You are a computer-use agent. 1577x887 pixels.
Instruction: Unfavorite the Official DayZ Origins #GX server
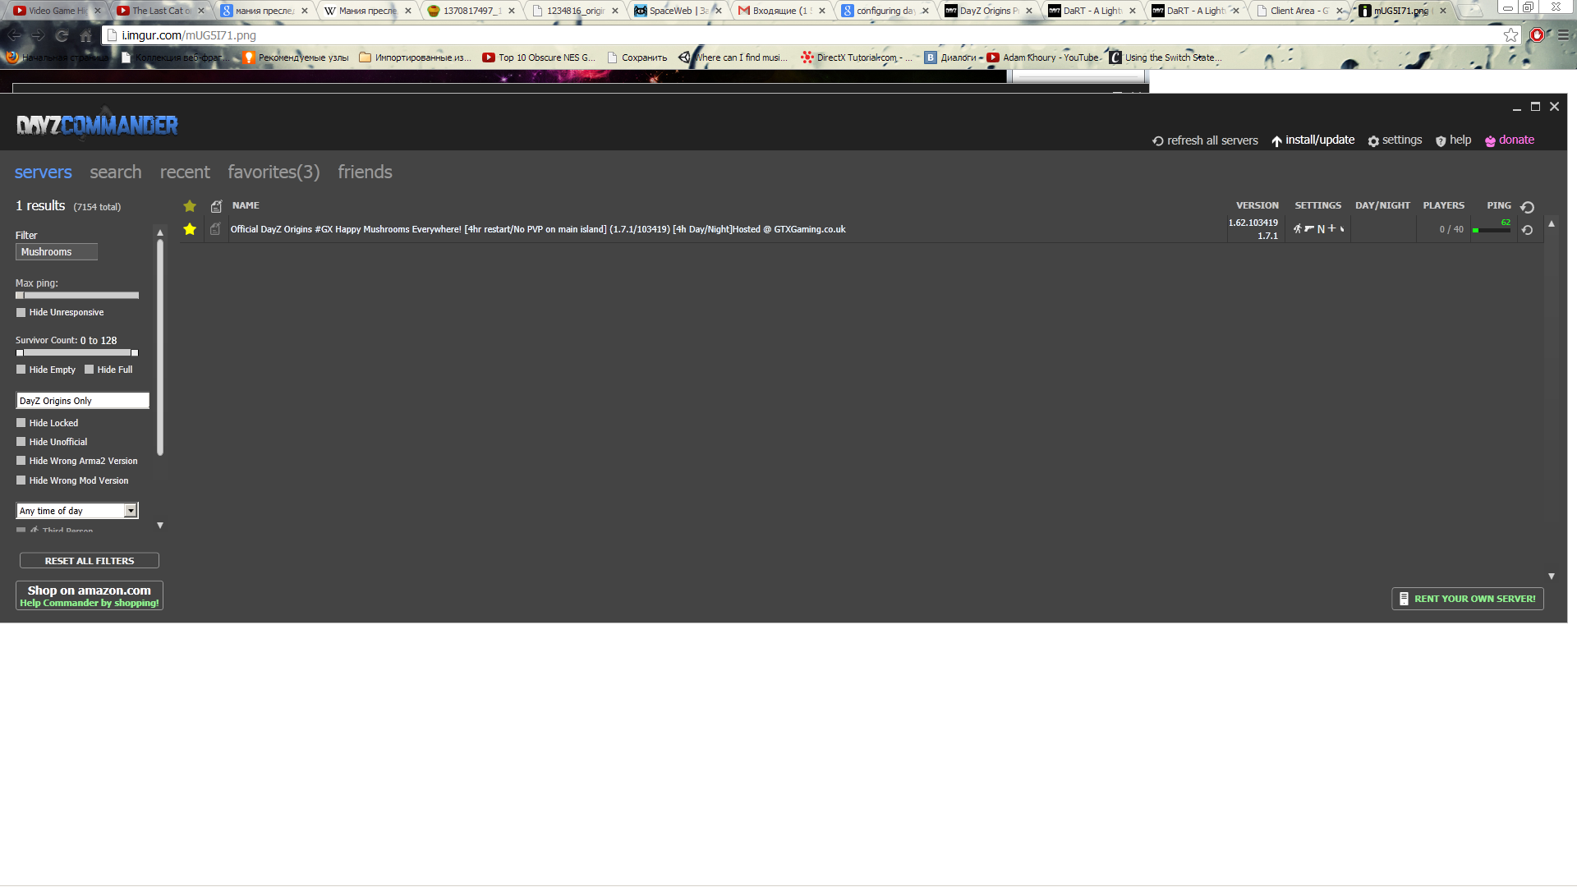pos(190,229)
